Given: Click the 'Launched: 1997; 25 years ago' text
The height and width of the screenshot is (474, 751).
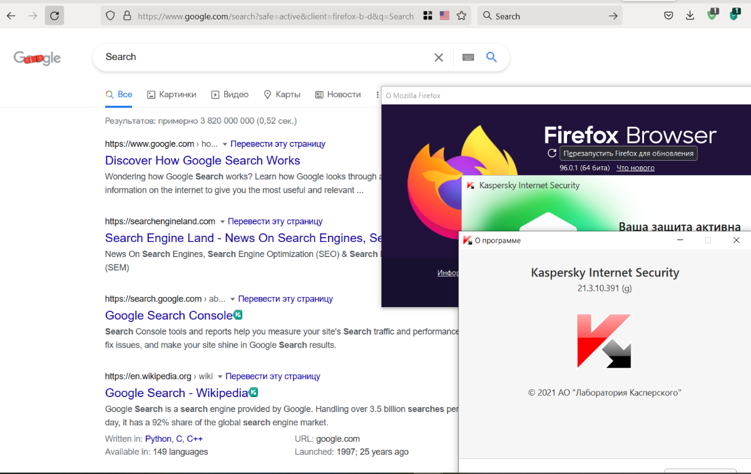Looking at the screenshot, I should click(x=352, y=451).
